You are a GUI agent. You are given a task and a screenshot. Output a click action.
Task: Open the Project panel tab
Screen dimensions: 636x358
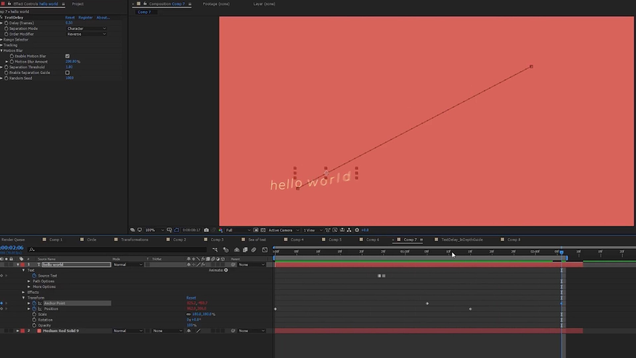click(x=78, y=4)
